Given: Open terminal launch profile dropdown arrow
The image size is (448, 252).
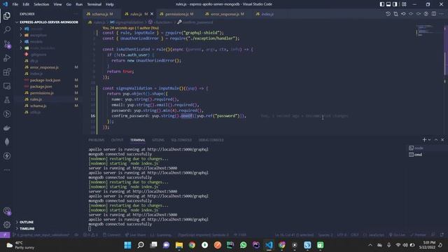Looking at the screenshot, I should pyautogui.click(x=429, y=140).
